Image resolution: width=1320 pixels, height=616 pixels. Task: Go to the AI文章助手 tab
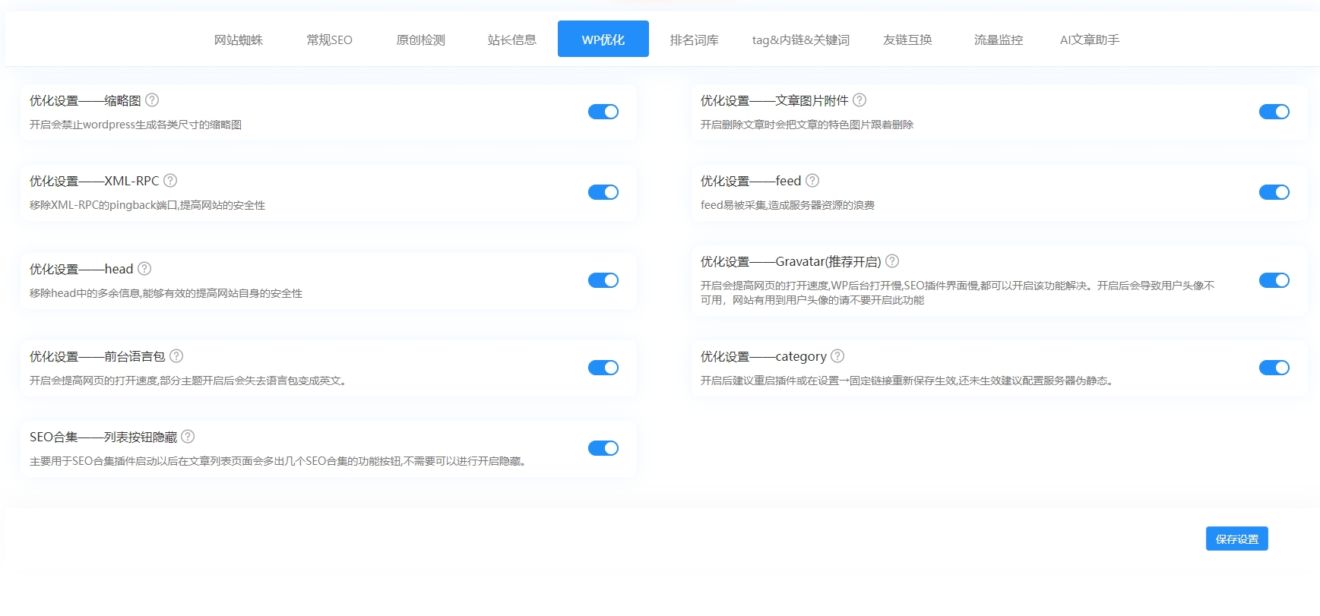(1089, 39)
